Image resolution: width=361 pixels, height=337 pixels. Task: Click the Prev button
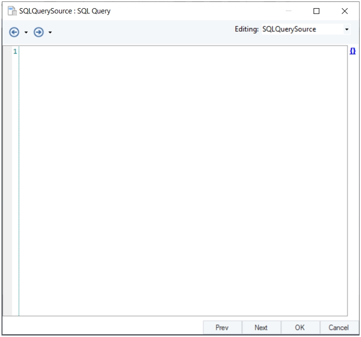pos(222,327)
